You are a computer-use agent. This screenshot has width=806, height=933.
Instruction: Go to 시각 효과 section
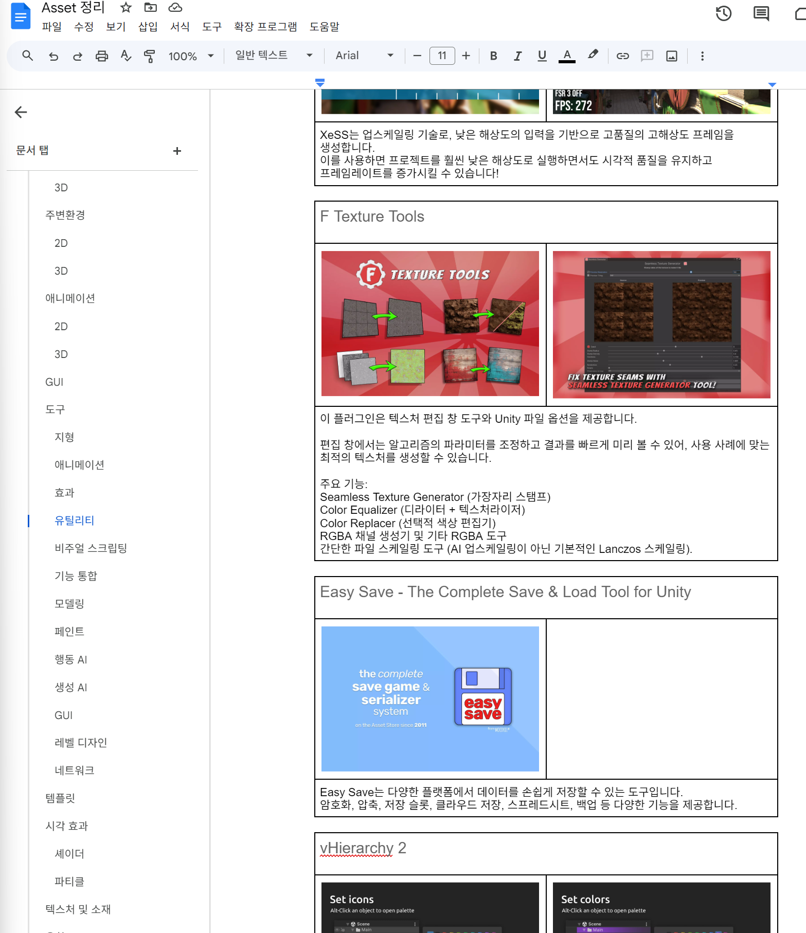(67, 826)
